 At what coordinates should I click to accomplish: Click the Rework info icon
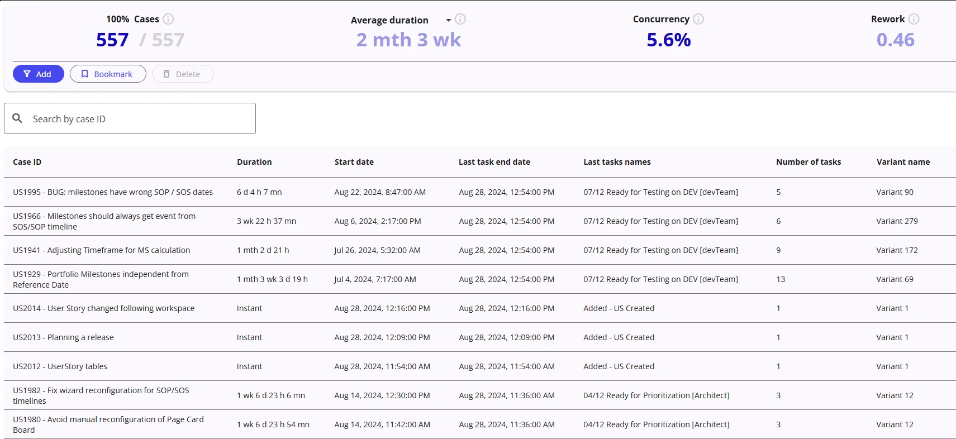coord(914,19)
